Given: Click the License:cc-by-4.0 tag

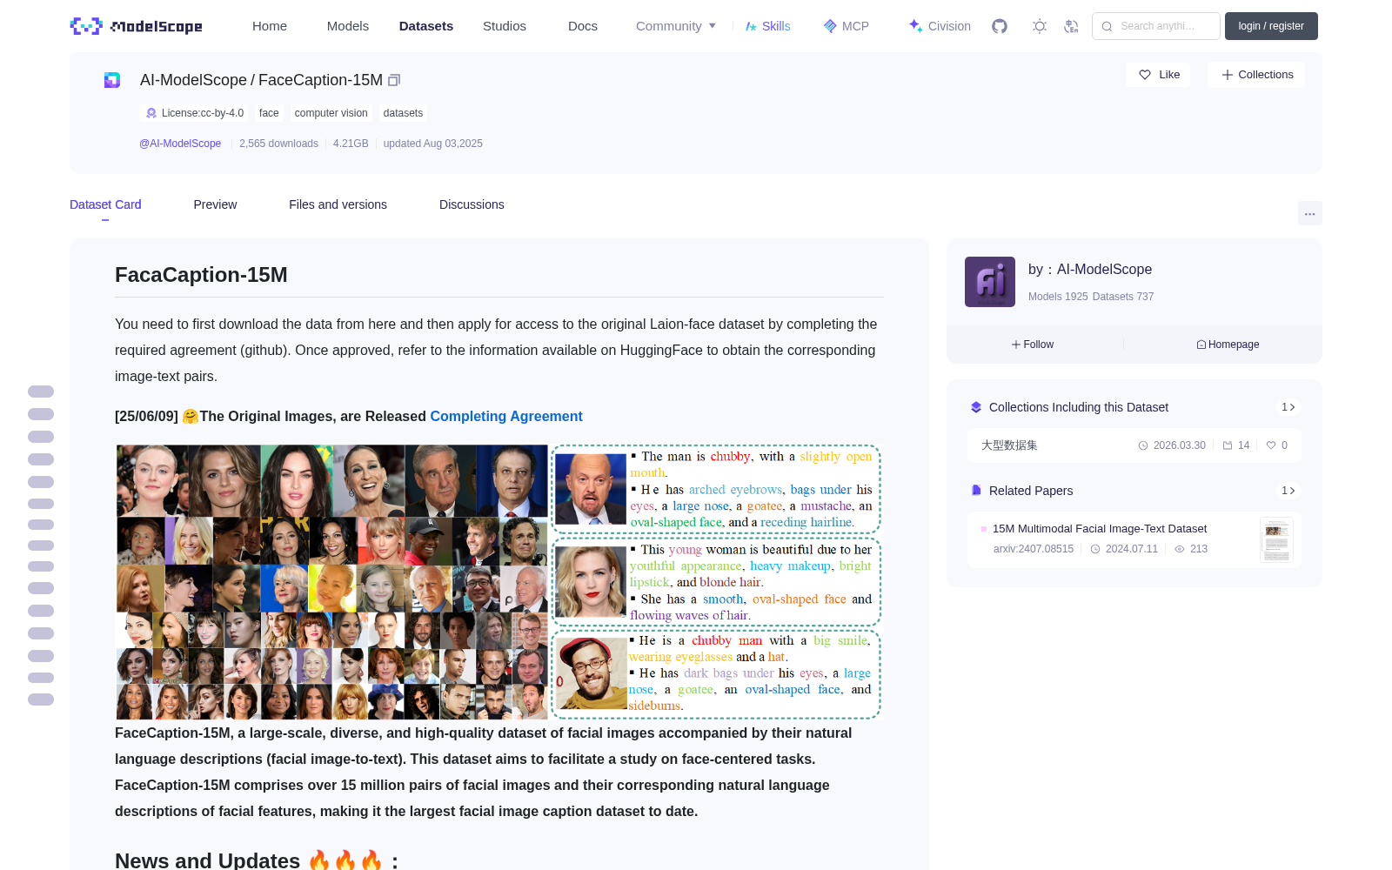Looking at the screenshot, I should 193,113.
